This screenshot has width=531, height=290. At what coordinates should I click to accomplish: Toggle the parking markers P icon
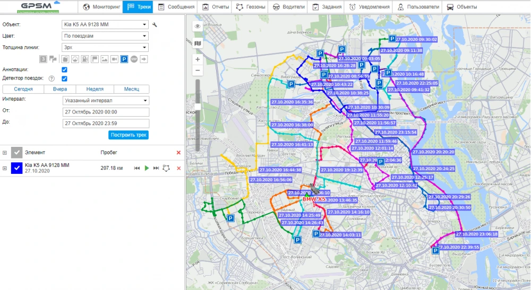click(124, 59)
